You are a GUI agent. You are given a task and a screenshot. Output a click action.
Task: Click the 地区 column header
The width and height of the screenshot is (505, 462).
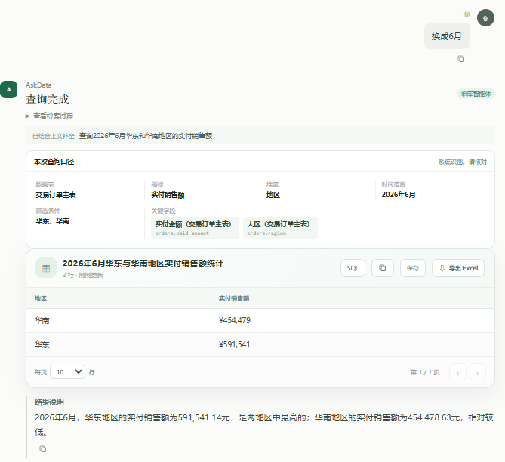point(41,299)
